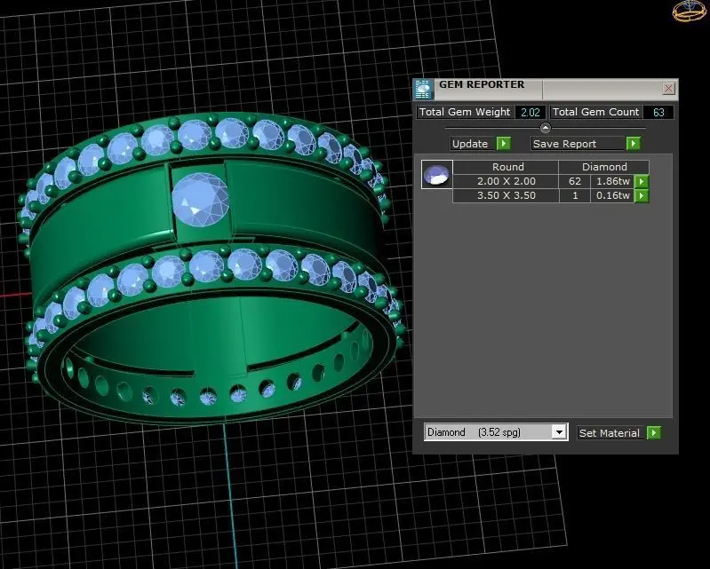Collapse the panel using the round arrow handle
This screenshot has height=569, width=710.
coord(546,128)
